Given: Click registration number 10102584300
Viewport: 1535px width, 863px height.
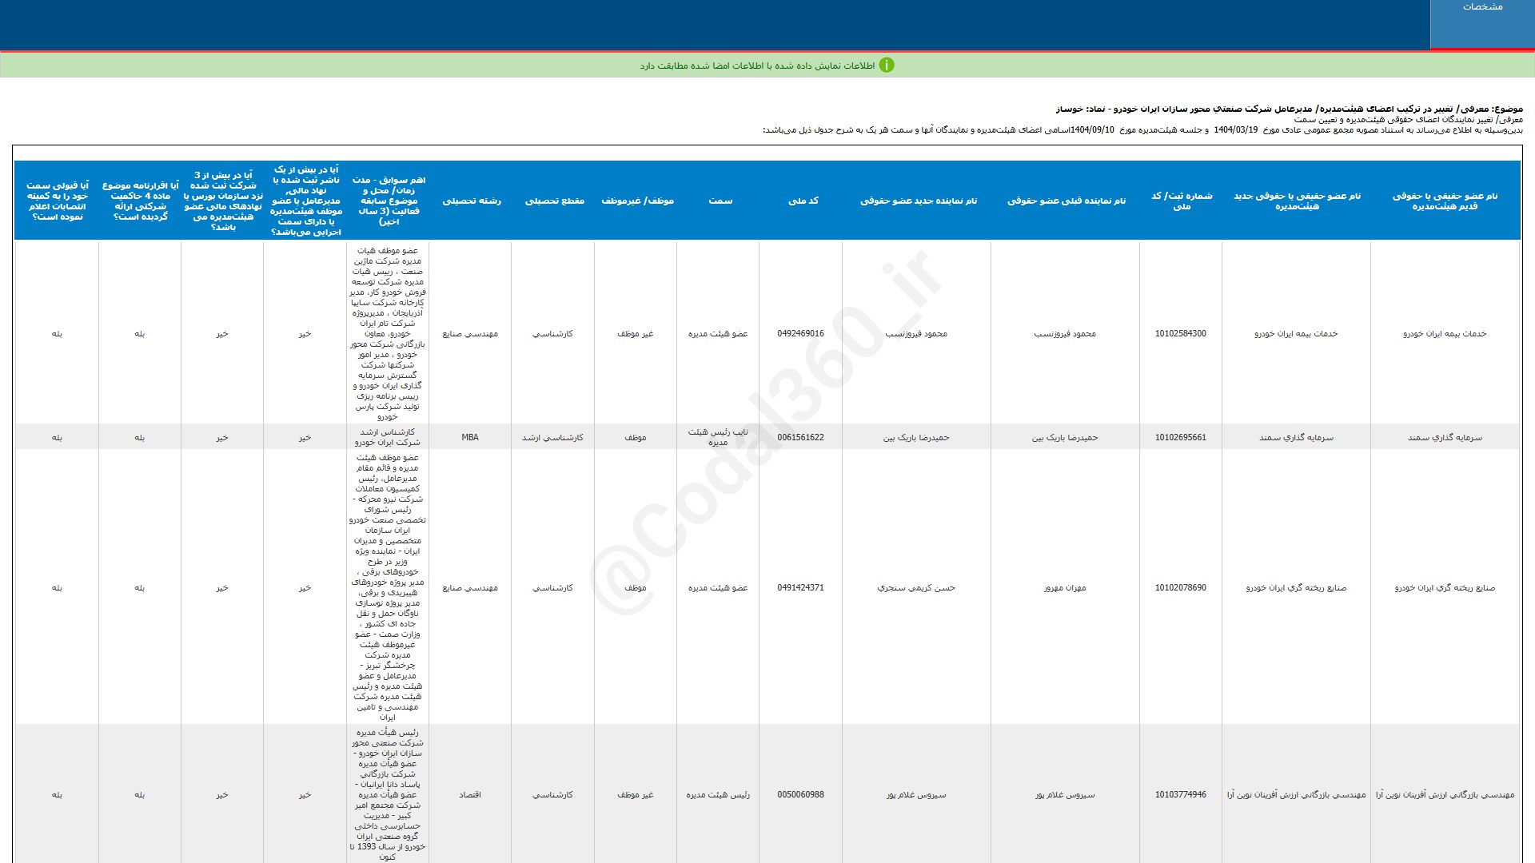Looking at the screenshot, I should pos(1180,333).
